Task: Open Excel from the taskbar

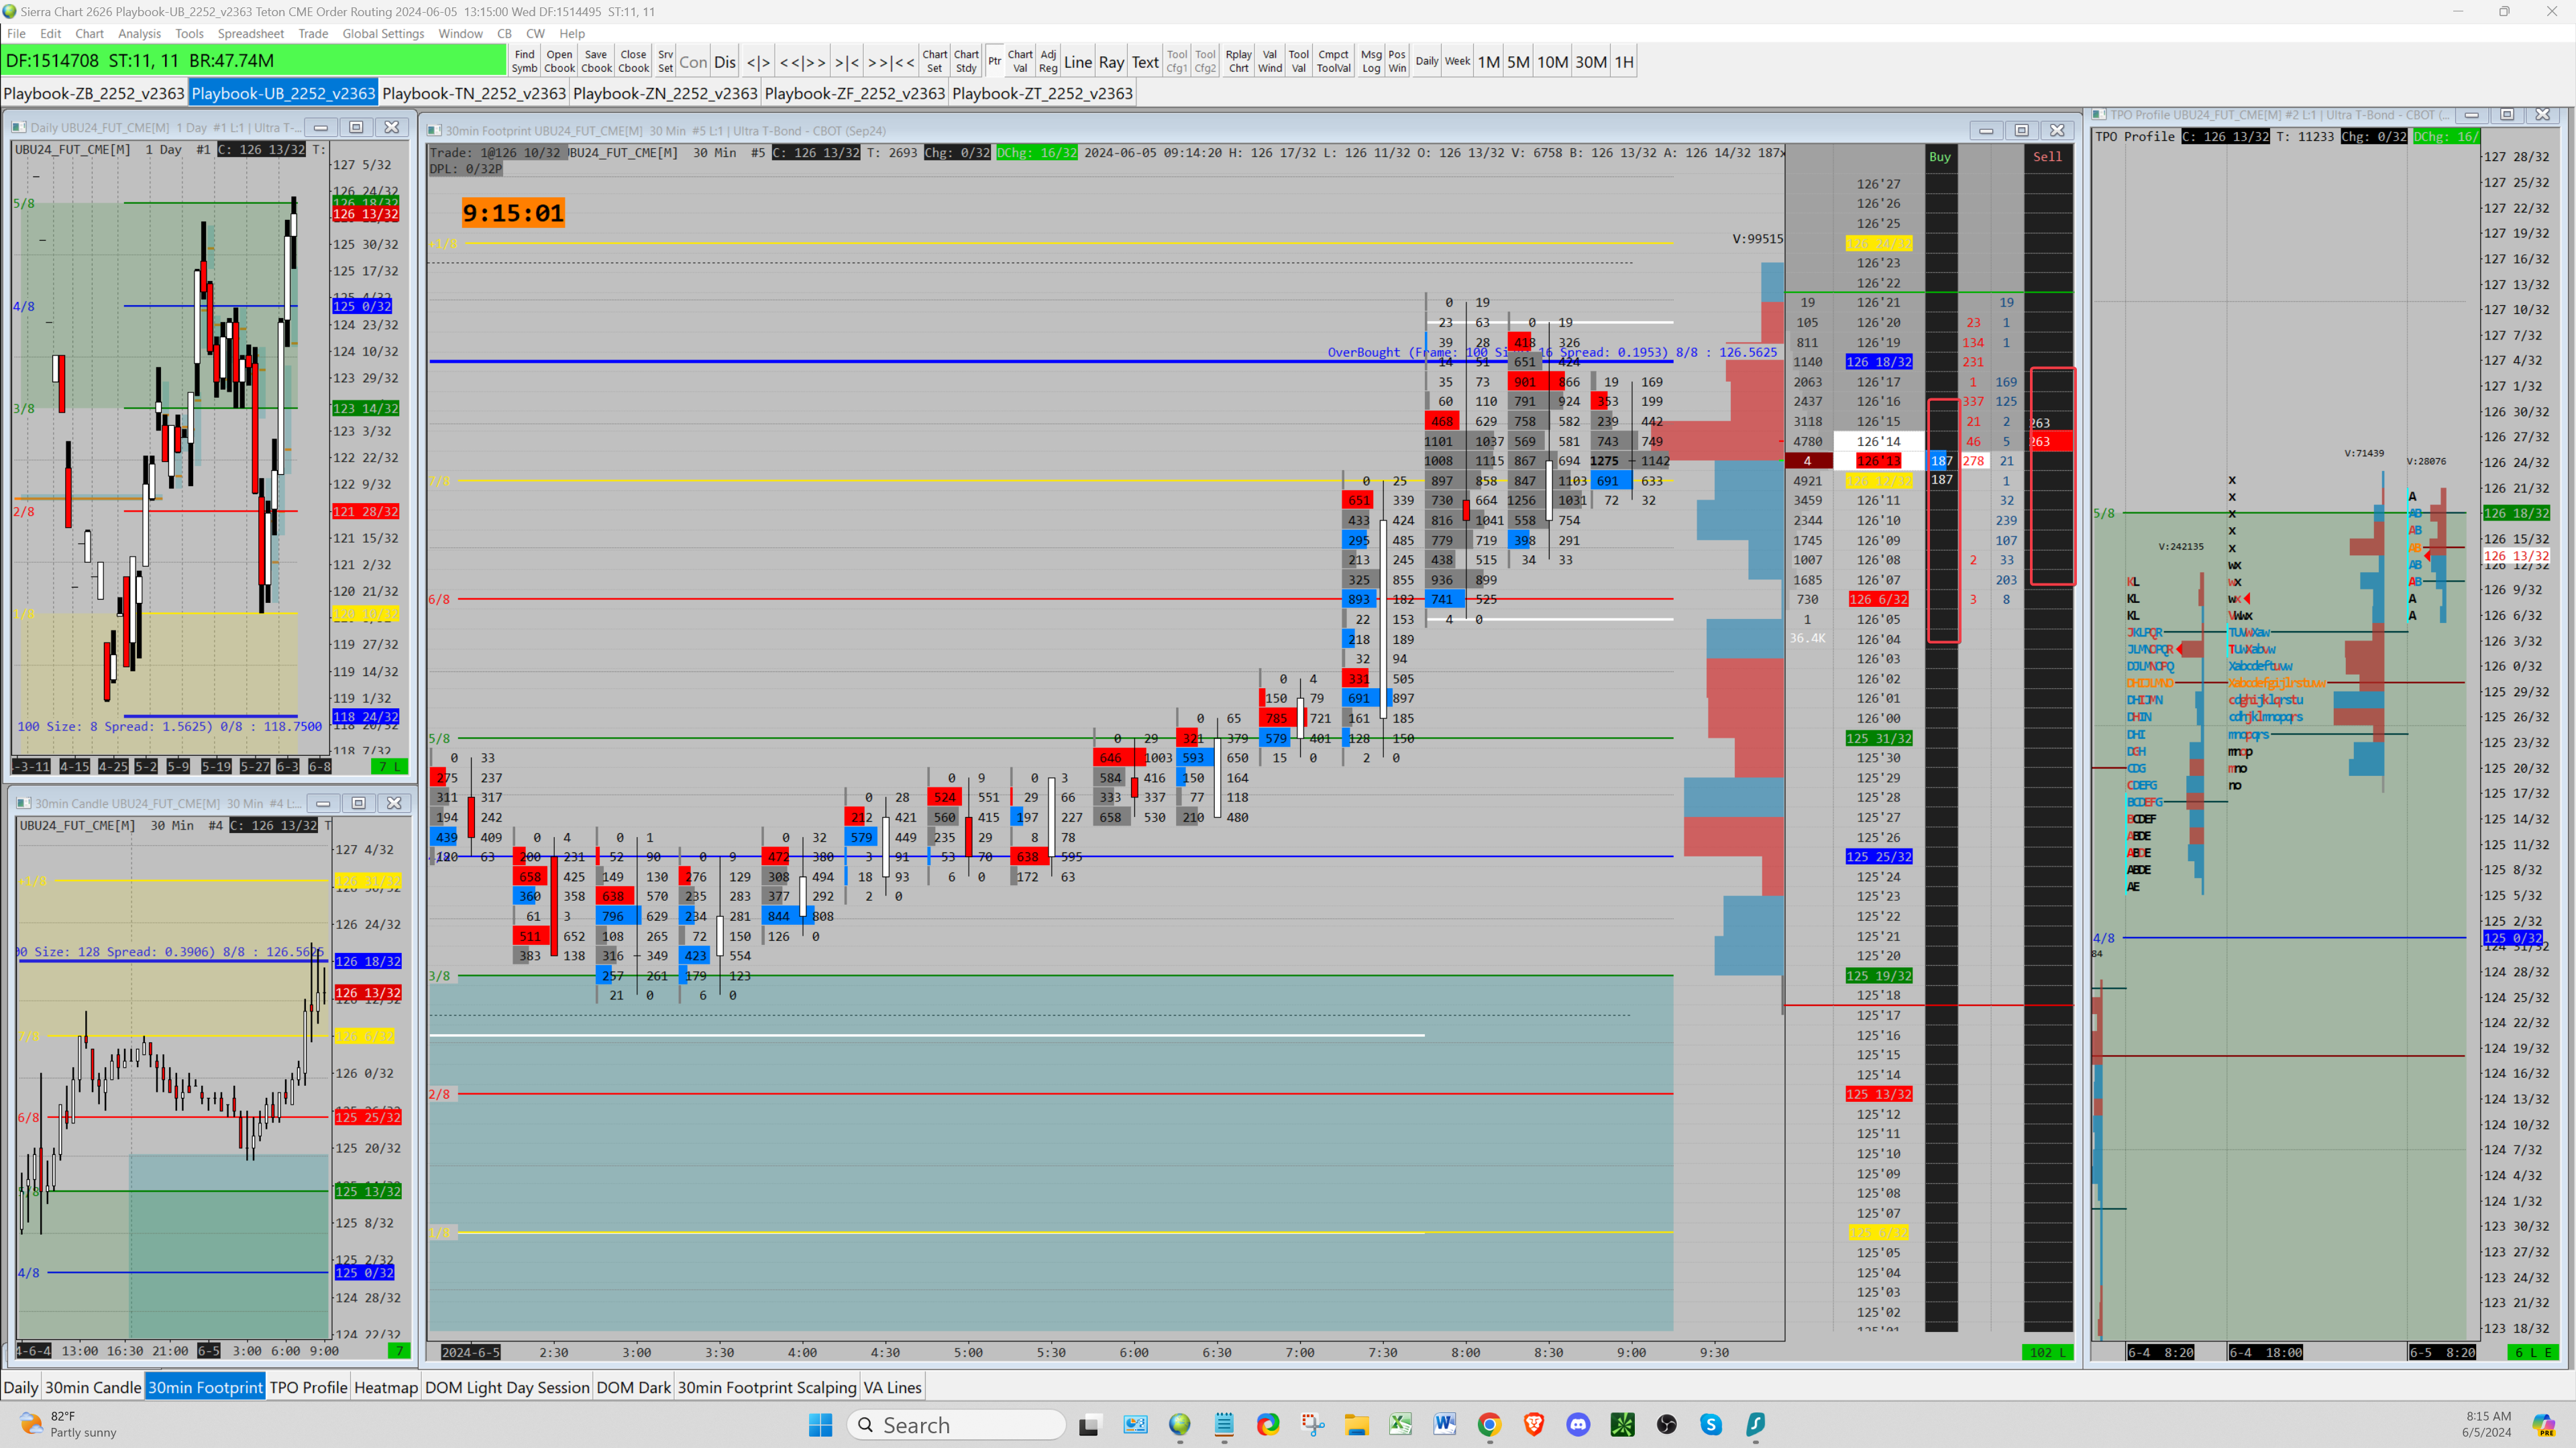Action: pos(1400,1424)
